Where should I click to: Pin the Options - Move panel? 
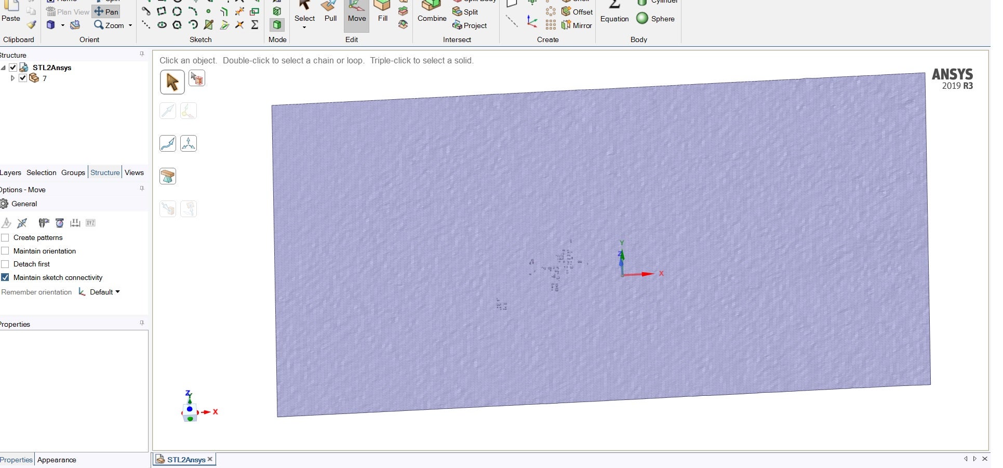click(142, 188)
